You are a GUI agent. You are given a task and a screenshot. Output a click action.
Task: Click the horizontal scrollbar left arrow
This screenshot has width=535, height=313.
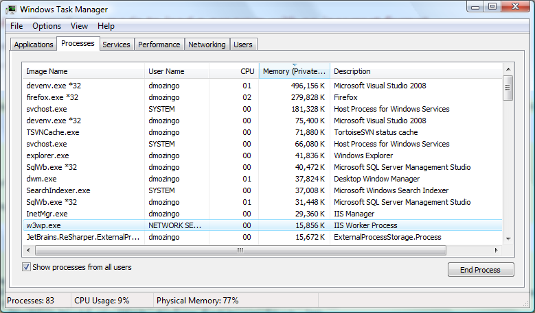pyautogui.click(x=28, y=251)
